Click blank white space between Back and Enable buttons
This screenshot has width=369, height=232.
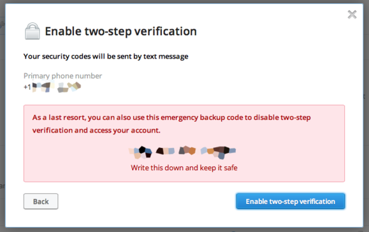click(x=147, y=201)
